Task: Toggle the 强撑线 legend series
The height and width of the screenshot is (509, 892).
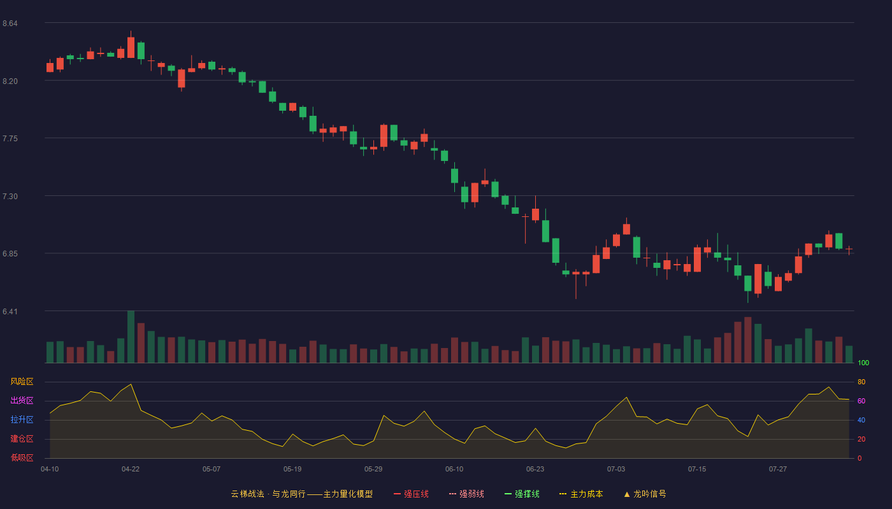Action: click(522, 494)
